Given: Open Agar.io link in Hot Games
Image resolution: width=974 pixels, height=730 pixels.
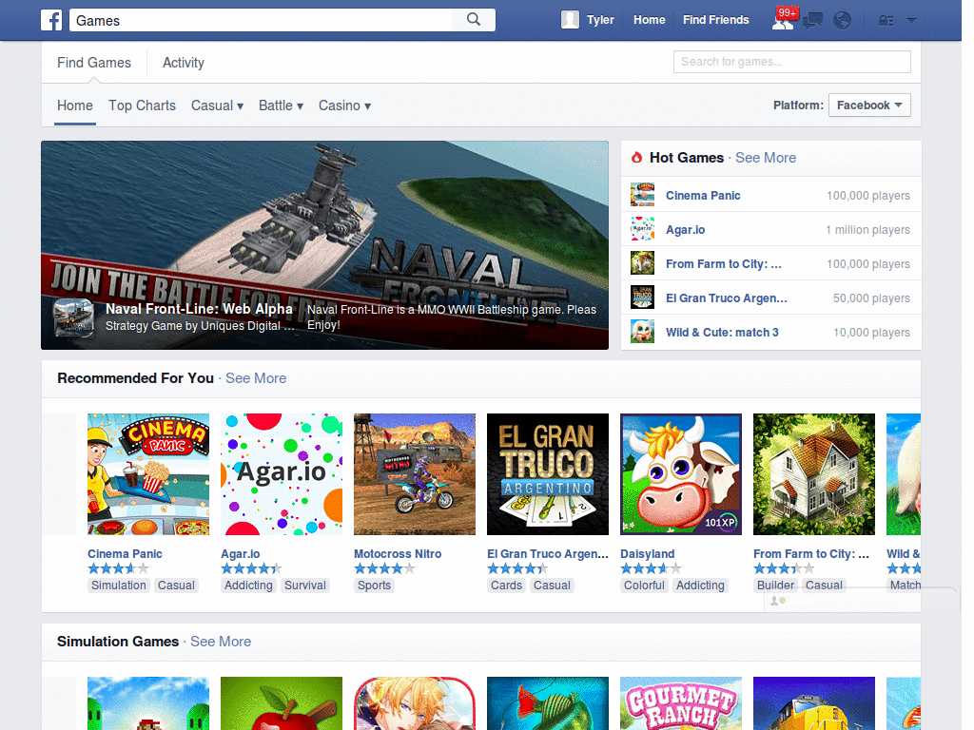Looking at the screenshot, I should tap(685, 230).
